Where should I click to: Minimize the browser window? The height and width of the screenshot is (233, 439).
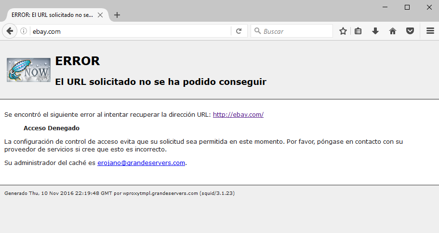pyautogui.click(x=385, y=7)
